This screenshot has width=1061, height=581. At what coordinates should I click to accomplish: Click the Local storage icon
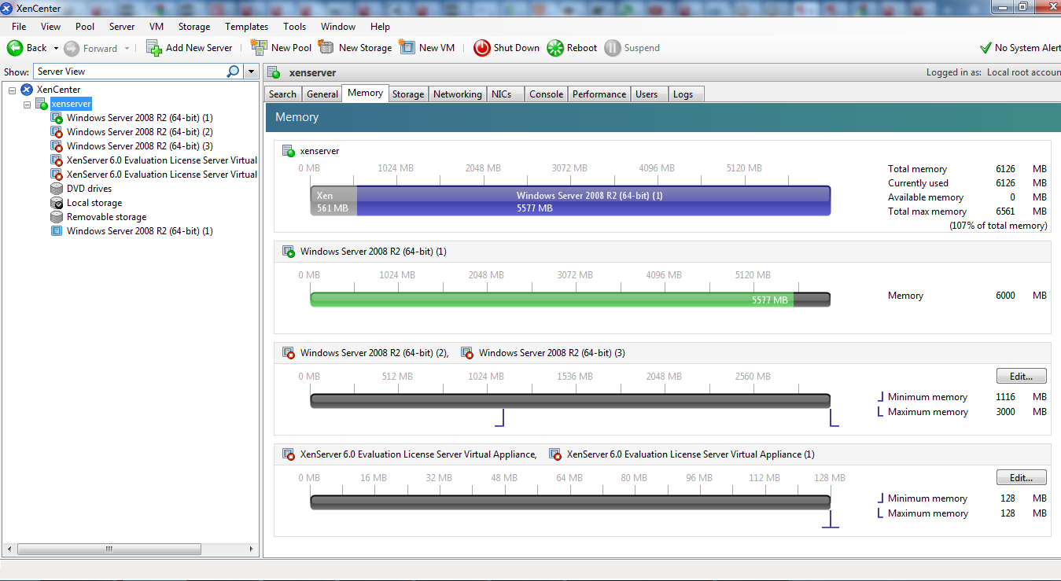[x=57, y=203]
